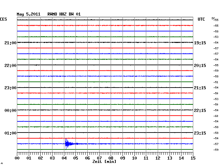Click the 23:15 UTC time label
Screen dimensions: 220x167
(200, 133)
